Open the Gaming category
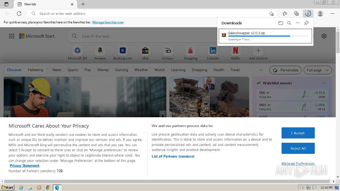340x191 pixels. pos(122,70)
